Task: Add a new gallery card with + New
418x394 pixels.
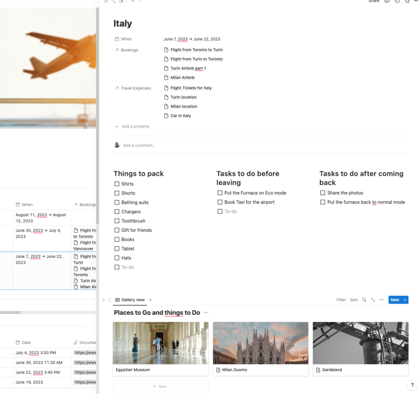Action: 161,386
